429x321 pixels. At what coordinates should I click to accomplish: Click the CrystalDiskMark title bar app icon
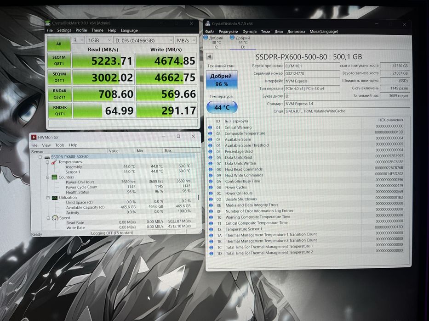(48, 23)
